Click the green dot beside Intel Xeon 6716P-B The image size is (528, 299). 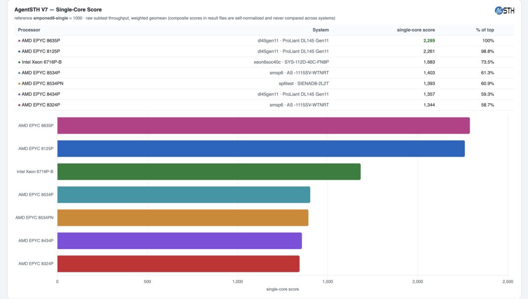tap(19, 62)
